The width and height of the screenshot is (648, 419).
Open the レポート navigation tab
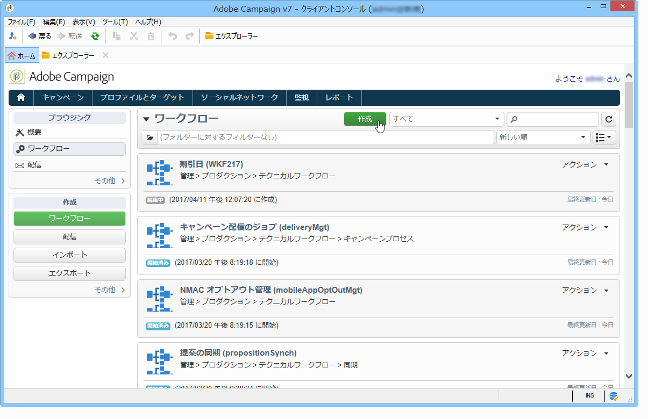pos(339,97)
